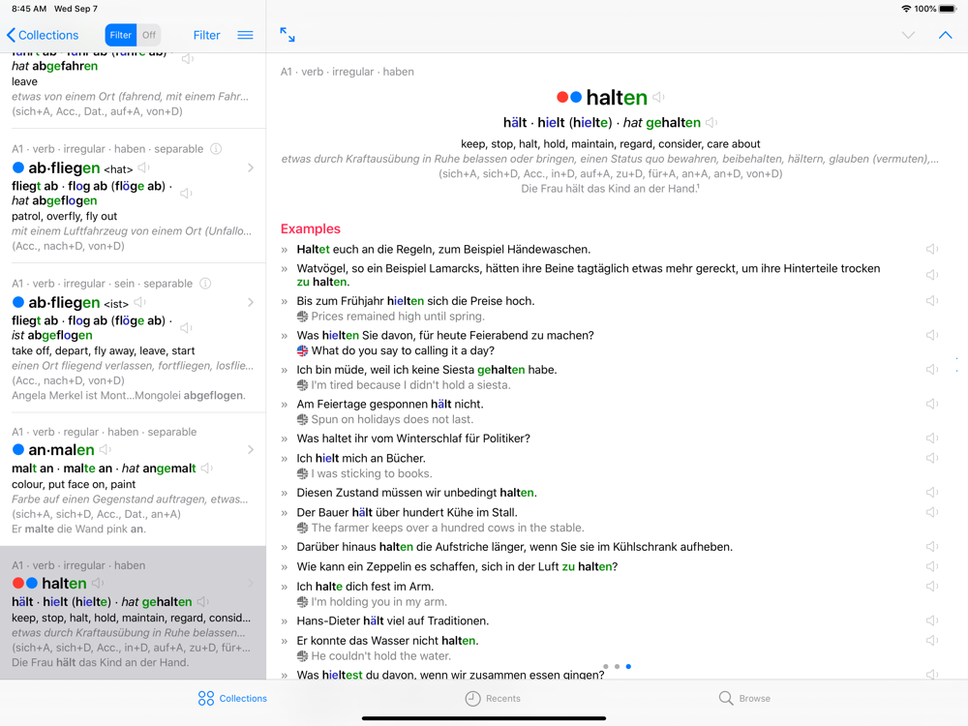Tap the Examples section heading
Screen dimensions: 968x726
point(311,228)
